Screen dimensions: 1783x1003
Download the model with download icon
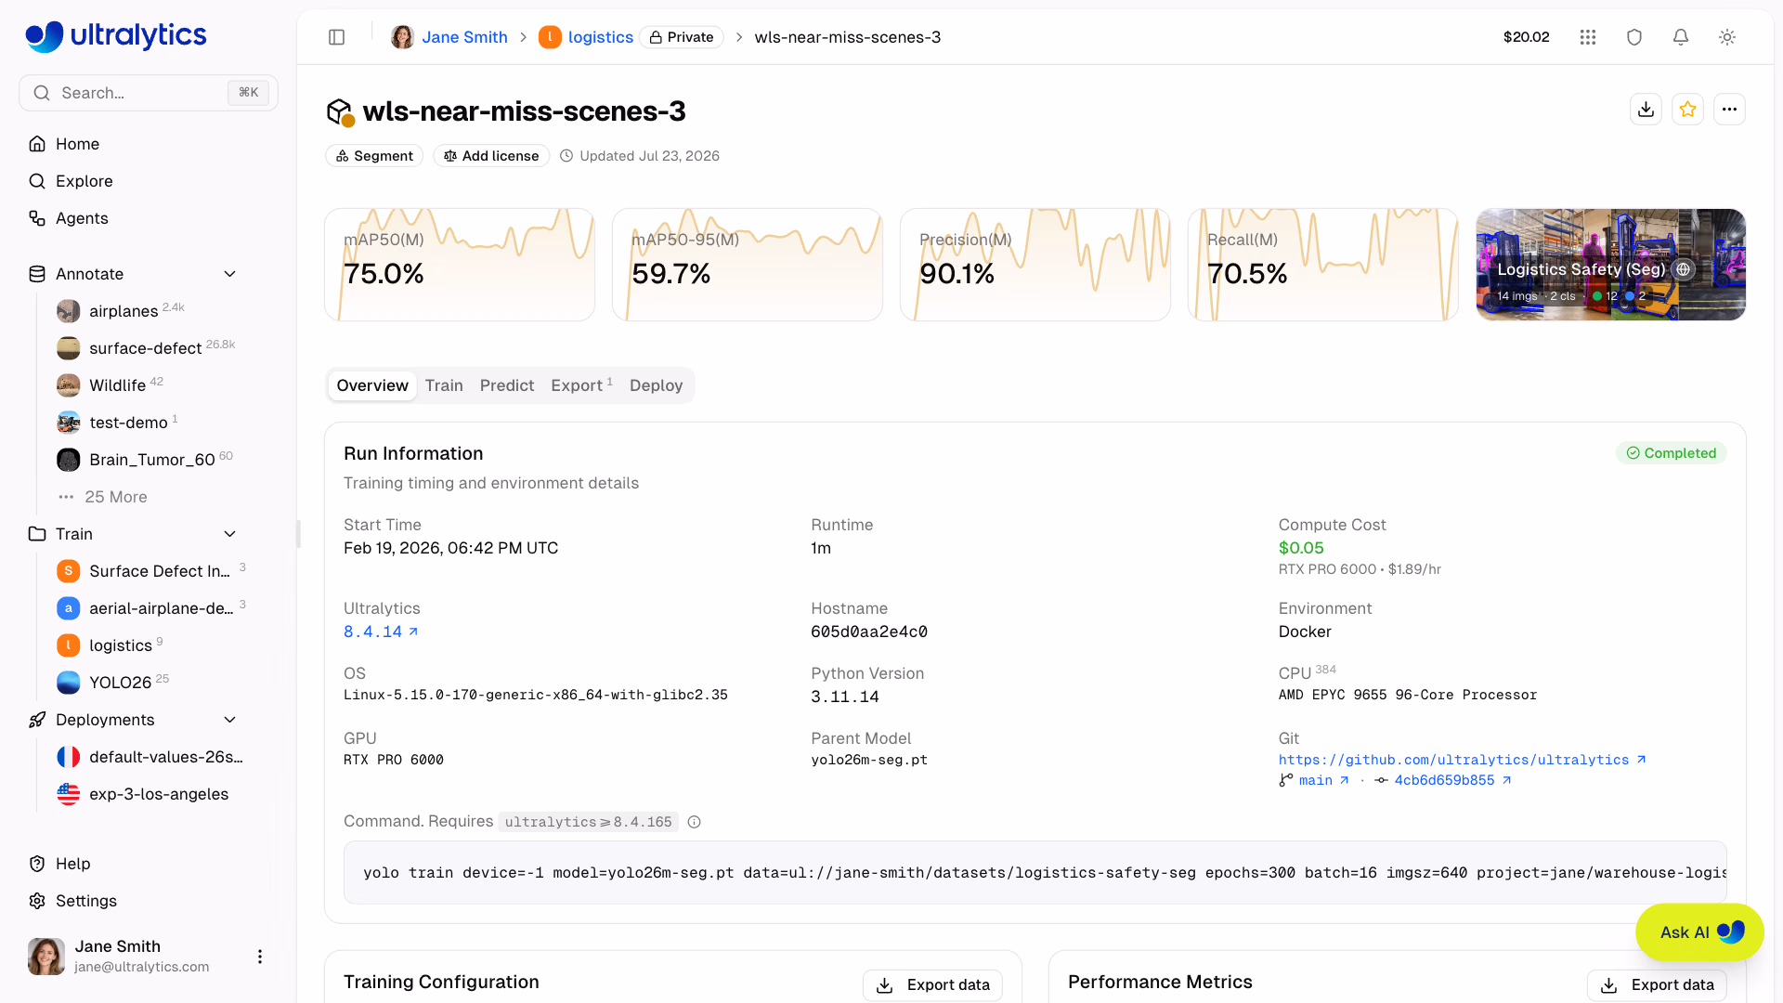click(1646, 110)
